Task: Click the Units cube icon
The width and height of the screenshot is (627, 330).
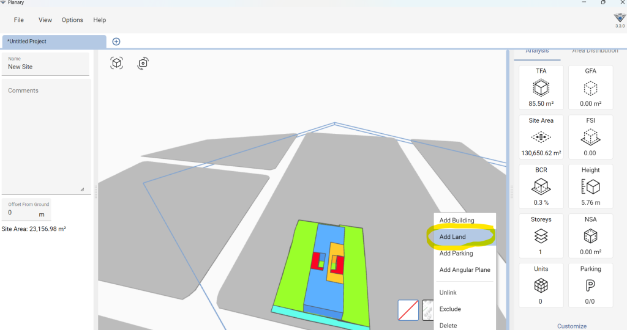Action: coord(541,286)
